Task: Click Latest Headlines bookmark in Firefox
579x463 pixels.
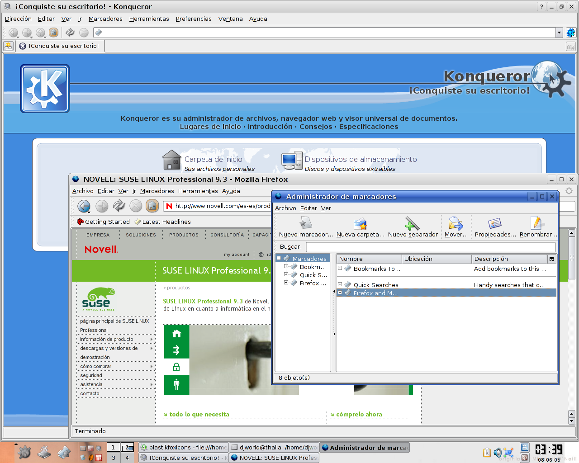Action: [x=163, y=222]
